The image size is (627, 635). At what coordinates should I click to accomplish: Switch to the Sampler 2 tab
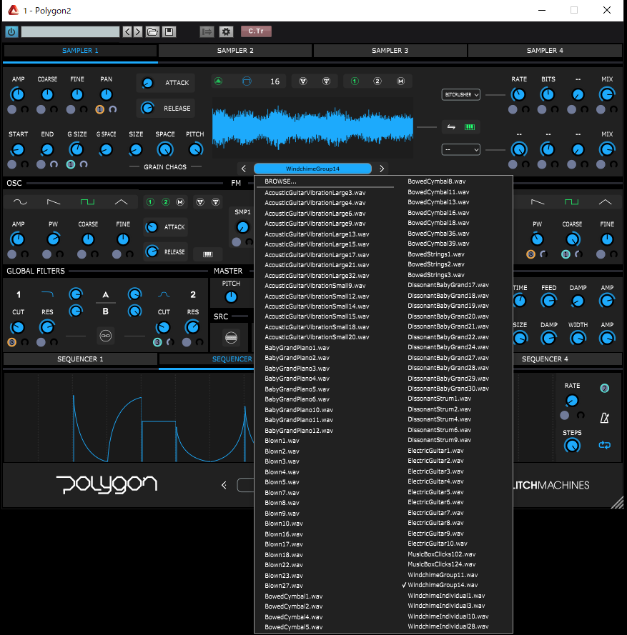point(235,51)
